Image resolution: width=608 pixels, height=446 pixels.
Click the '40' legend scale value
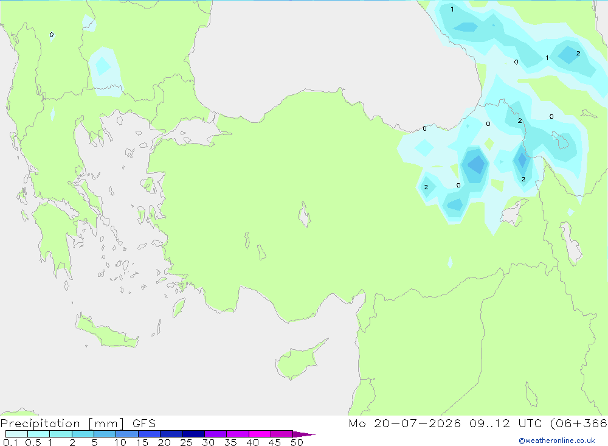tap(252, 442)
